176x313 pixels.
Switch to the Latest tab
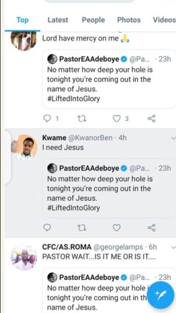[57, 20]
